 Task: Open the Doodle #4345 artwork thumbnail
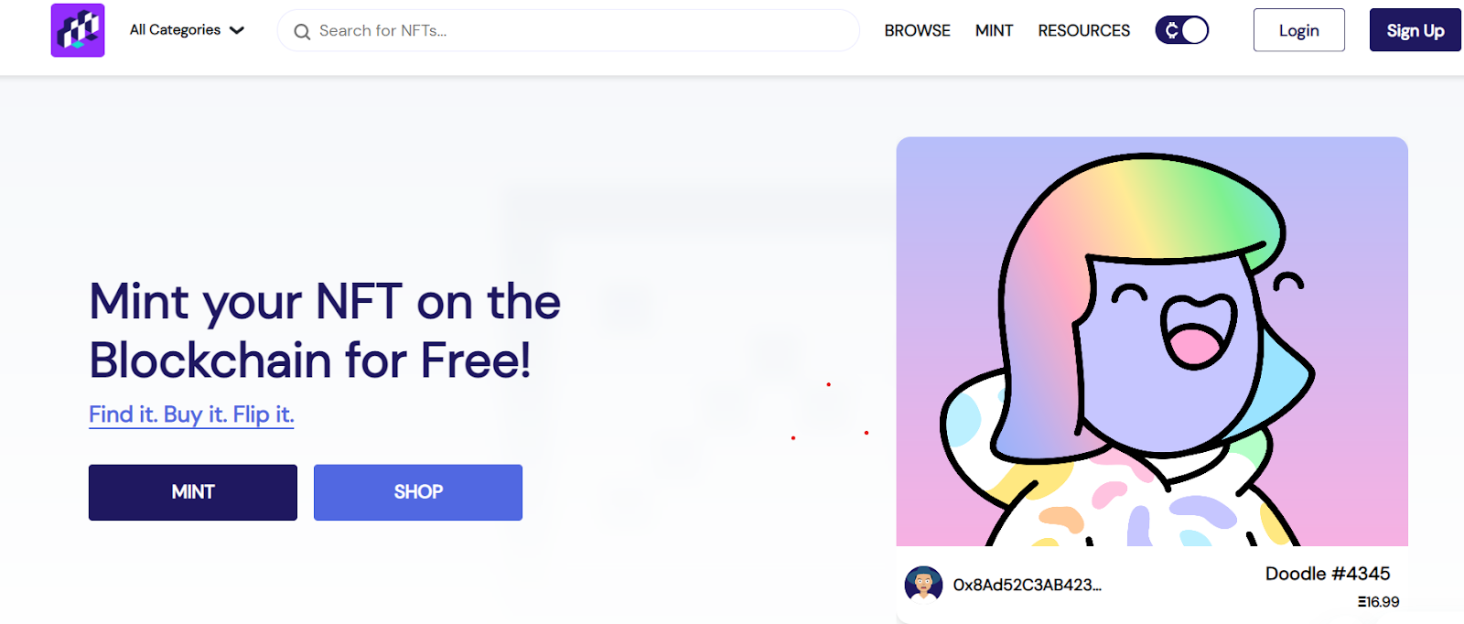(1152, 341)
